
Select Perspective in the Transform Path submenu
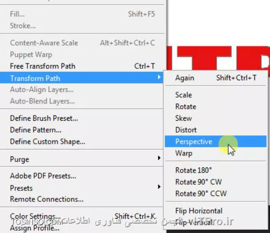pyautogui.click(x=216, y=141)
